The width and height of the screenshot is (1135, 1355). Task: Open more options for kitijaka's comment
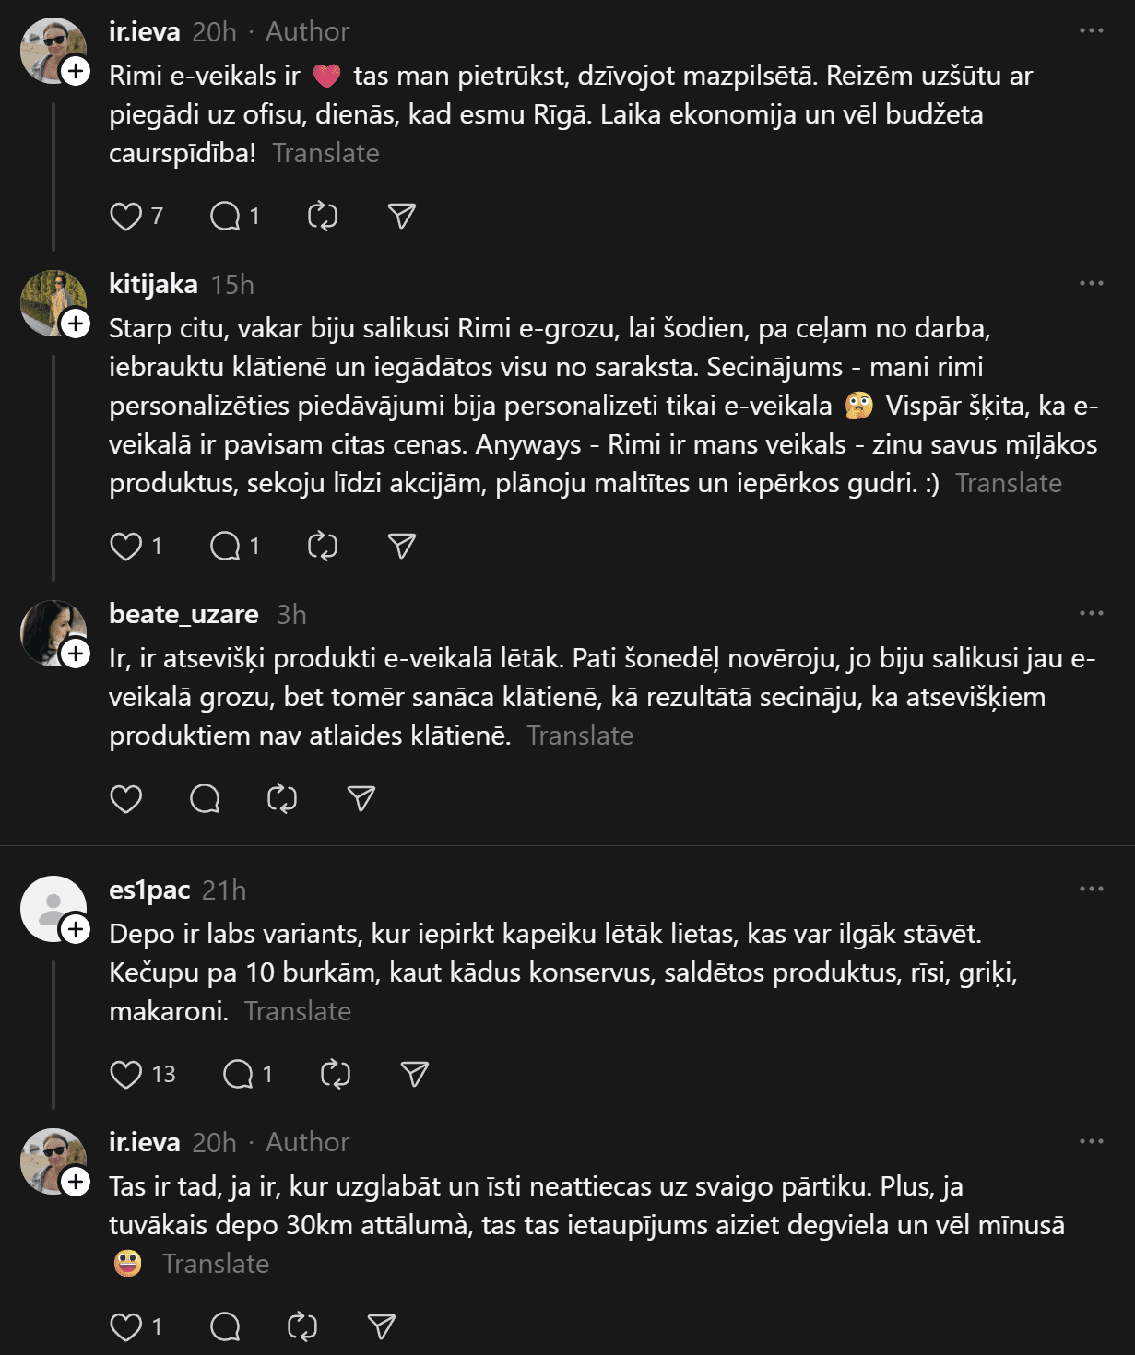click(1091, 283)
